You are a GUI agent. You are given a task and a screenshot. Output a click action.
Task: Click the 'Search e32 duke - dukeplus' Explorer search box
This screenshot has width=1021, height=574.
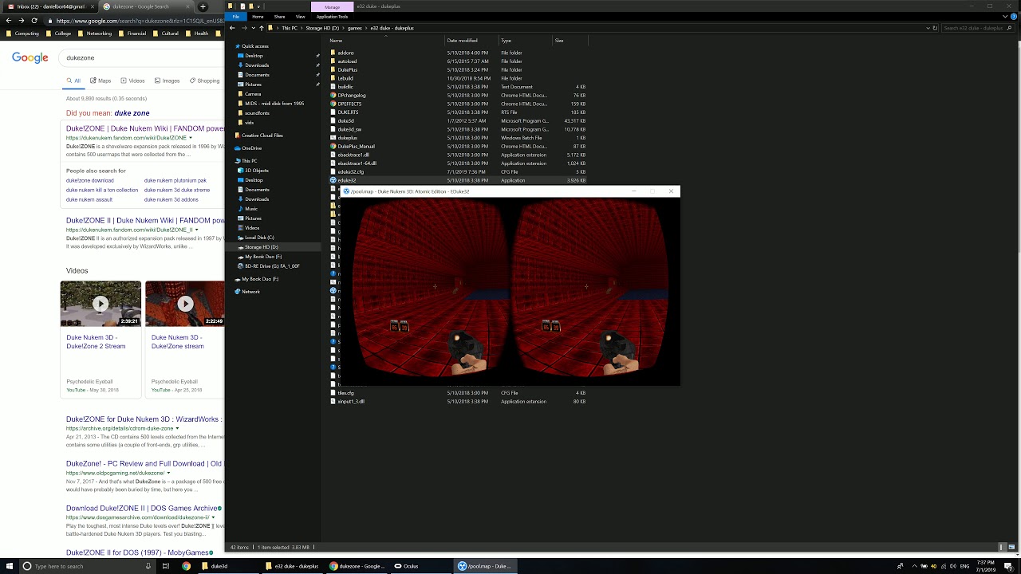click(978, 28)
